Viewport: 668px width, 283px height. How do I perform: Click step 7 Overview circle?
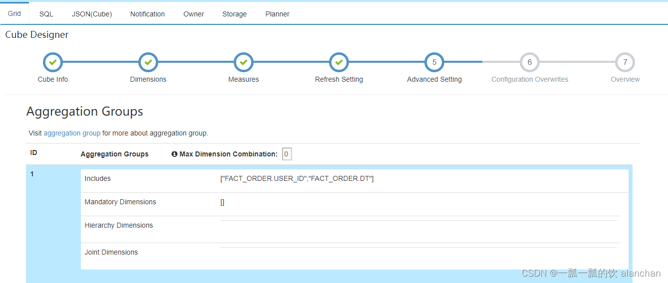tap(625, 62)
